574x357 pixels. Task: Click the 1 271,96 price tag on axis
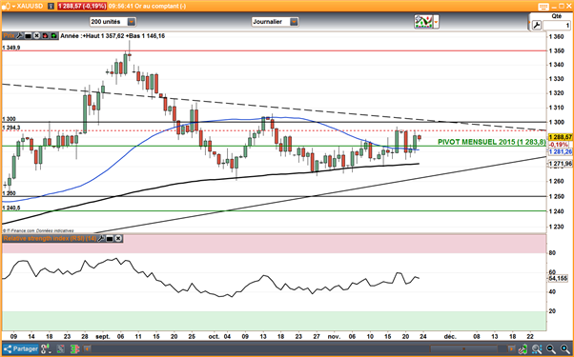click(x=560, y=164)
